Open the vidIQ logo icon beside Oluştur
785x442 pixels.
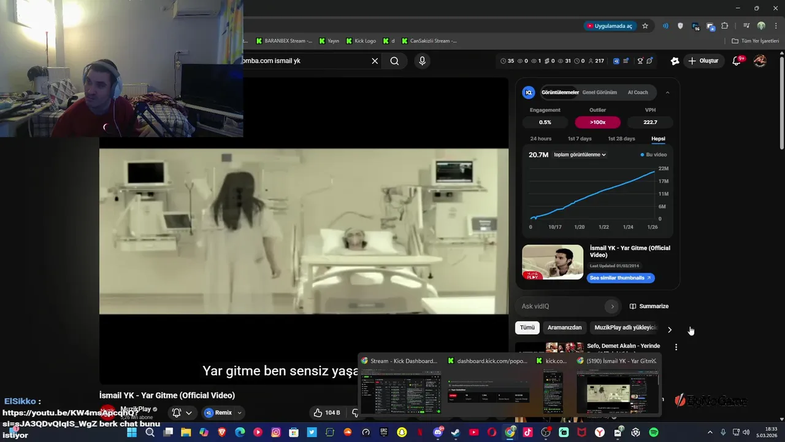tap(675, 61)
